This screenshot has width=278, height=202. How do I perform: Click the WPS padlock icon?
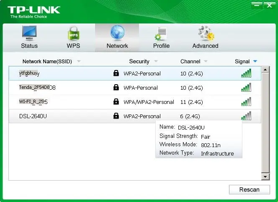click(x=73, y=33)
